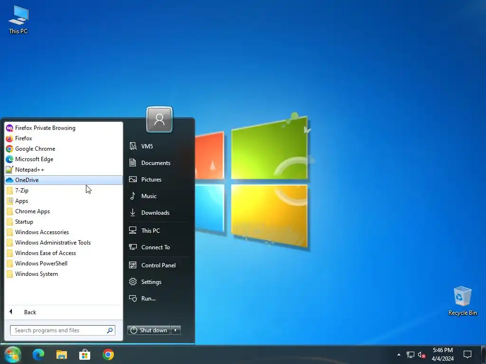
Task: Expand the Startup folder
Action: (64, 222)
